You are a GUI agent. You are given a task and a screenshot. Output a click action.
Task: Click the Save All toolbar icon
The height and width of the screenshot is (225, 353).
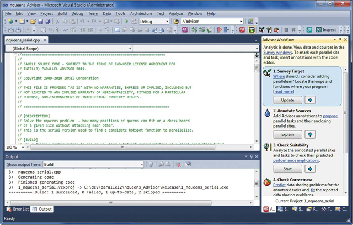[x=48, y=22]
